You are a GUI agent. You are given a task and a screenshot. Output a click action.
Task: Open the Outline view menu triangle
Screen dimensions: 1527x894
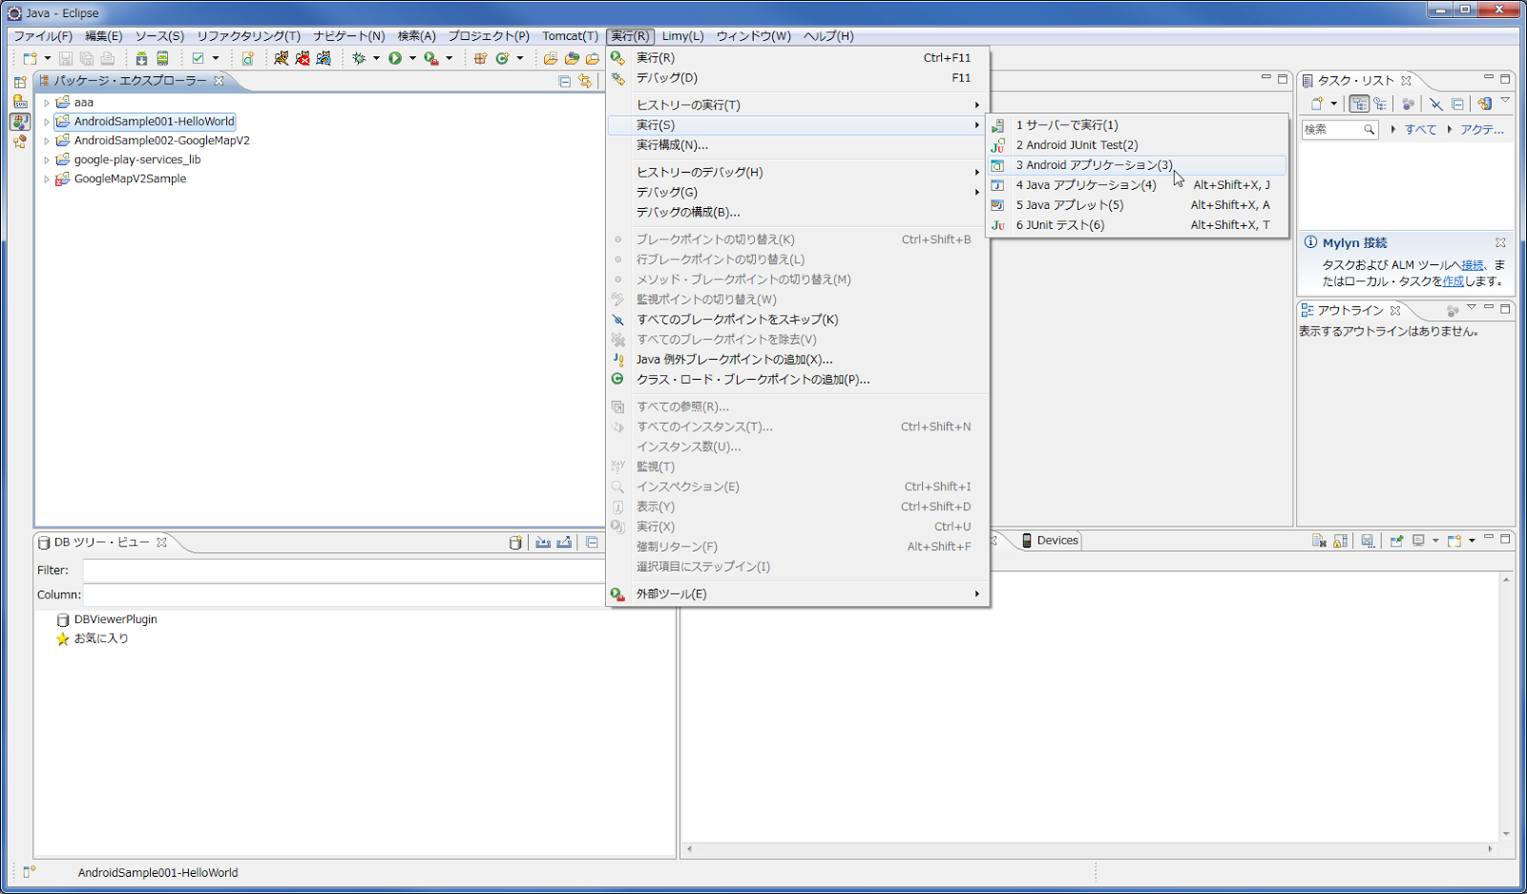pyautogui.click(x=1472, y=307)
